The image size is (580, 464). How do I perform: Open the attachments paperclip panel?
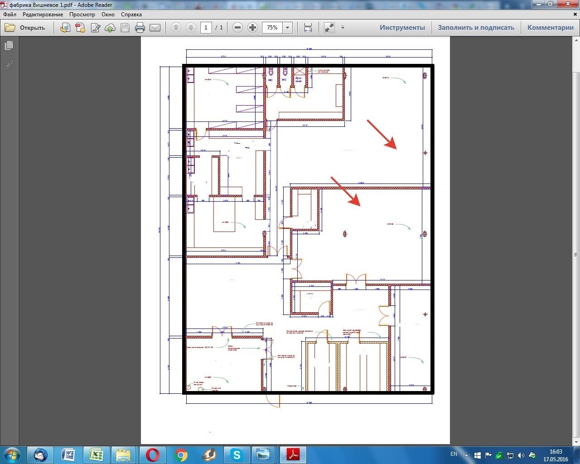9,65
